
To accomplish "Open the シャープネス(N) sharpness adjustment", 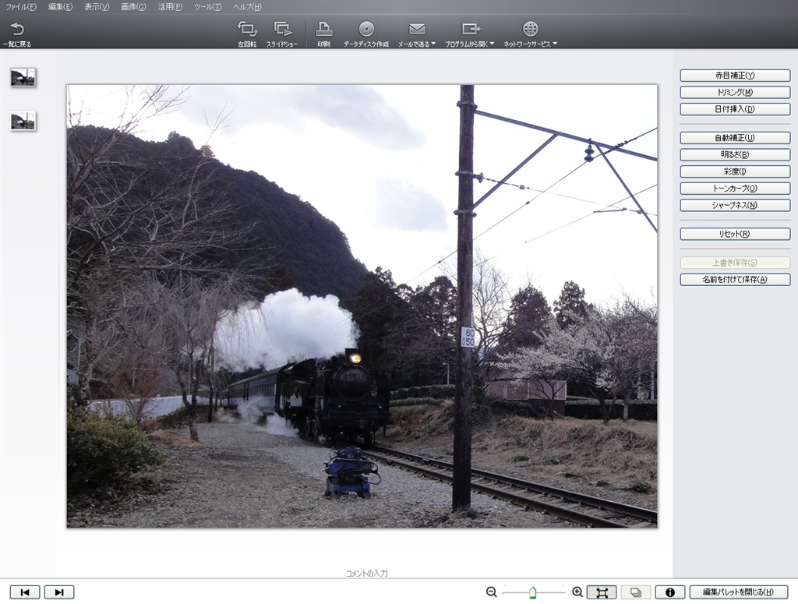I will [735, 205].
